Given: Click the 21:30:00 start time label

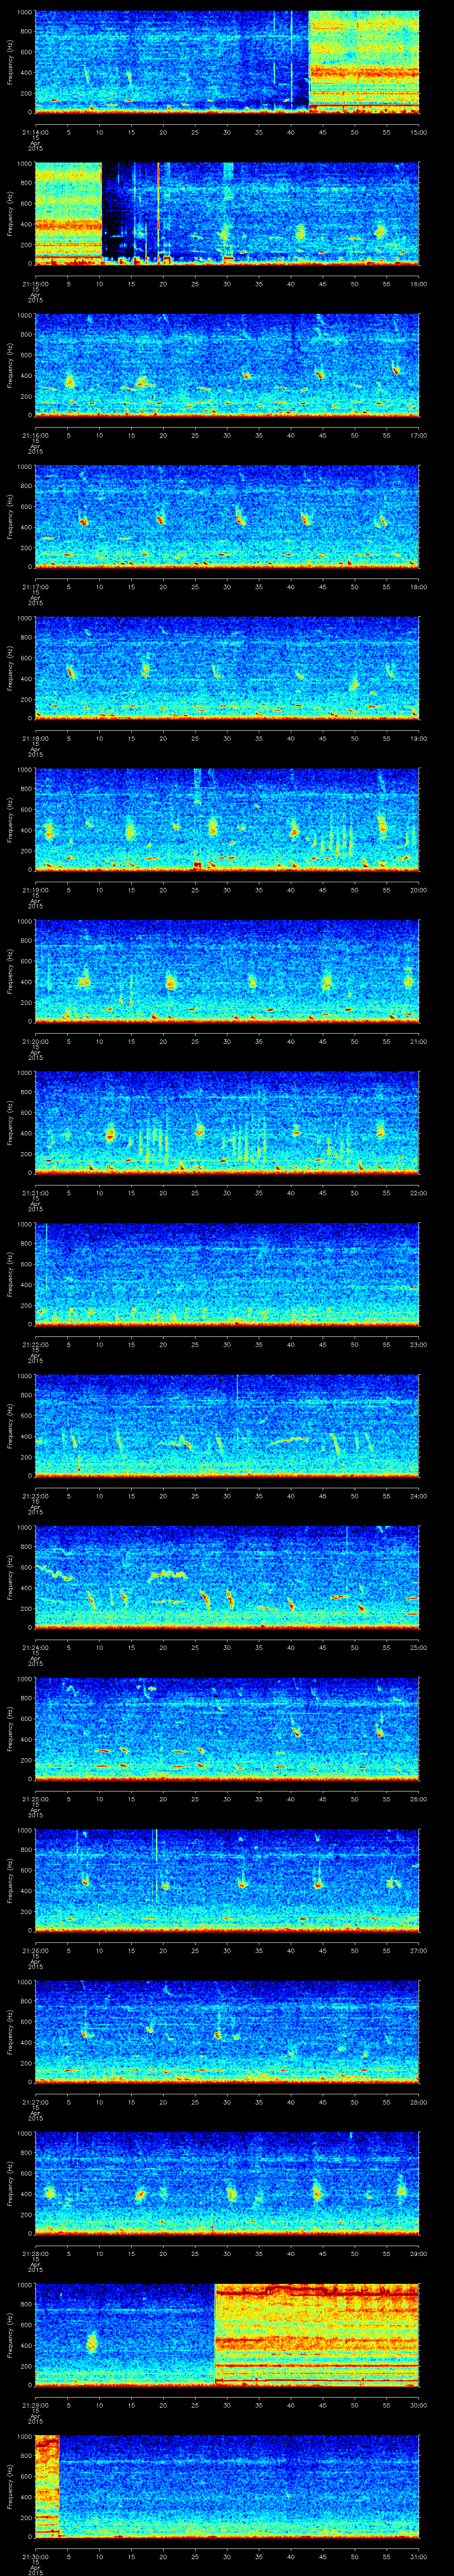Looking at the screenshot, I should coord(35,2556).
